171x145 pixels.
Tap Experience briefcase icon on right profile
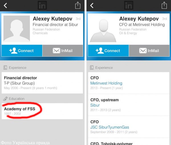(x=92, y=68)
